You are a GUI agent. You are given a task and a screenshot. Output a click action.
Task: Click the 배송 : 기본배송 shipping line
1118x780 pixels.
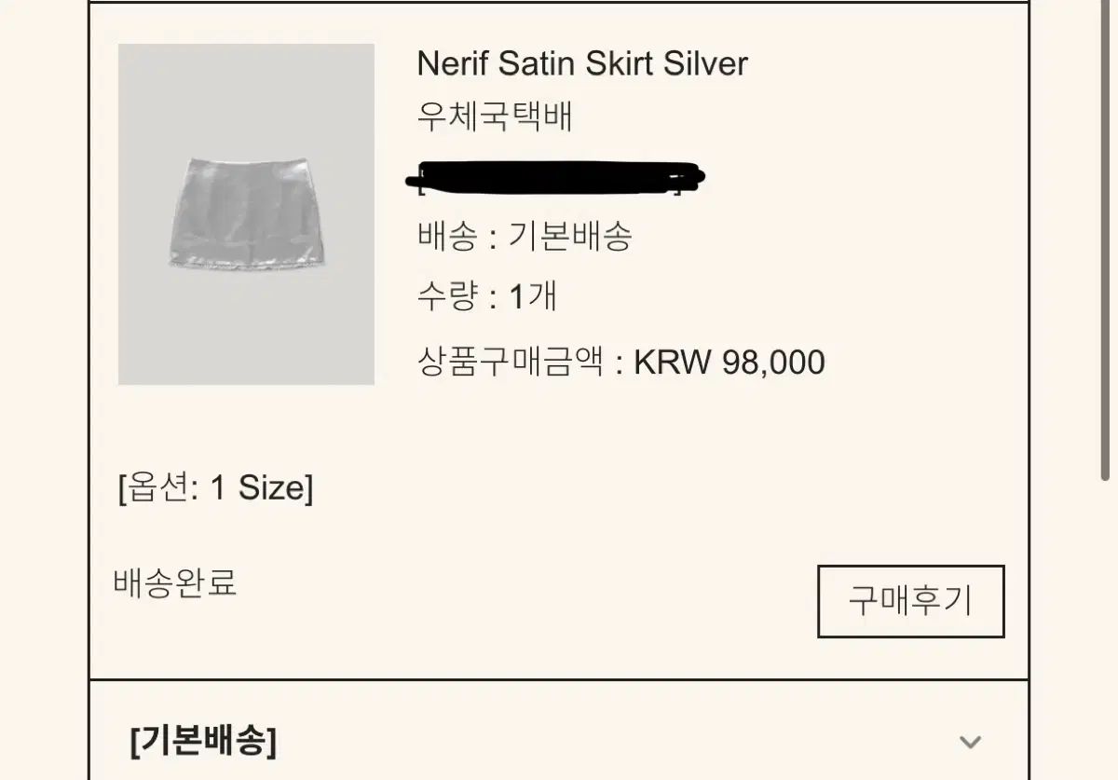(525, 237)
